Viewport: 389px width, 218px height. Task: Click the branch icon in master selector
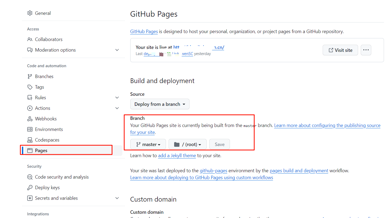[x=138, y=144]
